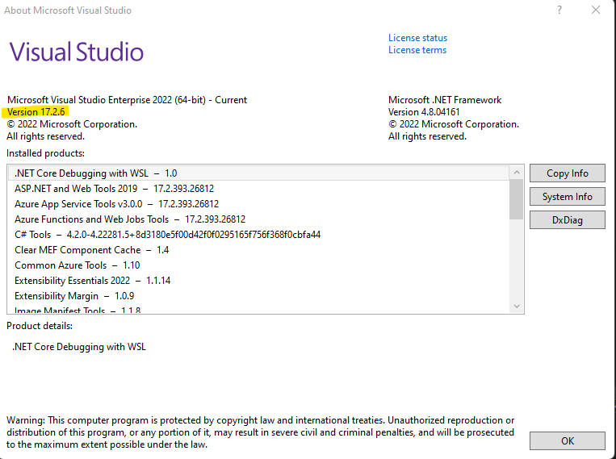Click the Product details description text
This screenshot has width=616, height=459.
click(x=79, y=347)
